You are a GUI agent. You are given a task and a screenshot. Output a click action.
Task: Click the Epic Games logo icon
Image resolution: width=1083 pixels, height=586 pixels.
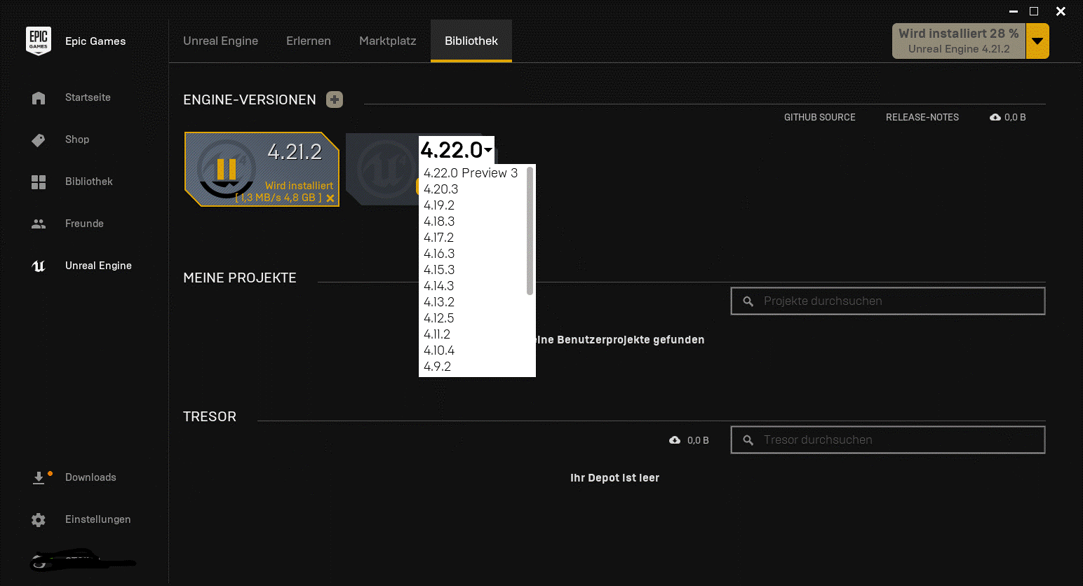click(x=39, y=41)
